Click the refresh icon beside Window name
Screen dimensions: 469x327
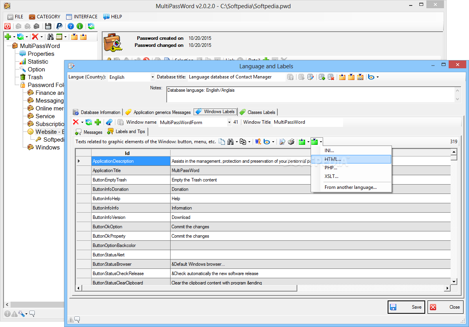coord(89,122)
